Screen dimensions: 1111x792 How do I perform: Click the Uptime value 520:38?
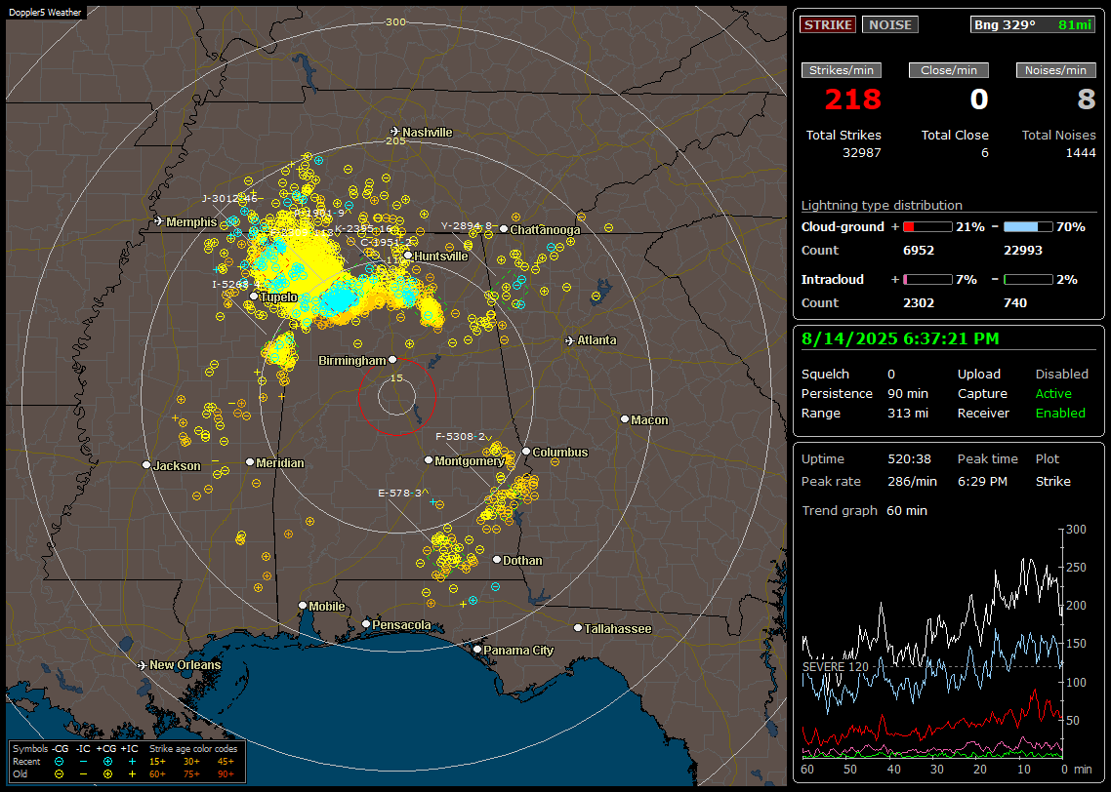tap(909, 458)
